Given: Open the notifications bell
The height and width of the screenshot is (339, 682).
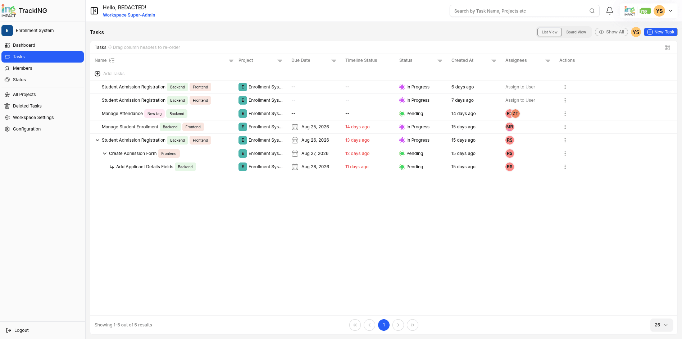Looking at the screenshot, I should [610, 11].
